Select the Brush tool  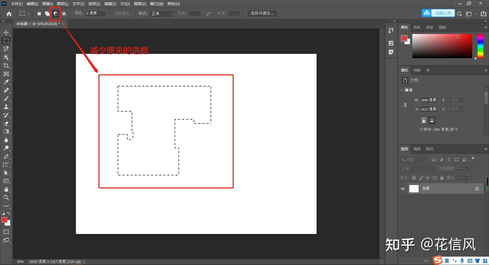(6, 99)
